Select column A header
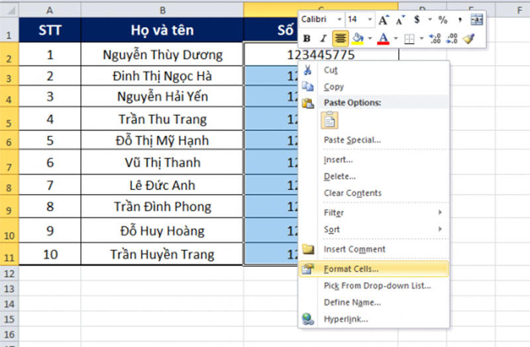The image size is (530, 347). 50,10
